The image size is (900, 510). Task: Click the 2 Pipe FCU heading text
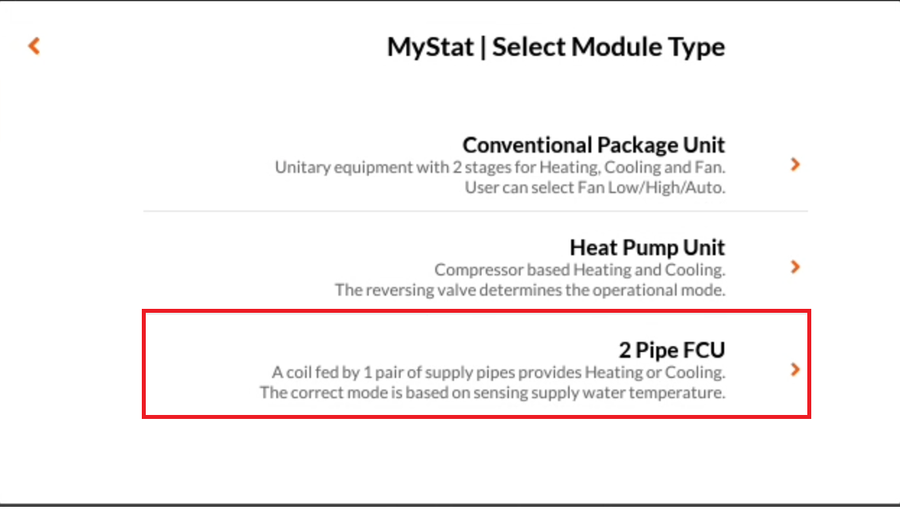click(672, 349)
